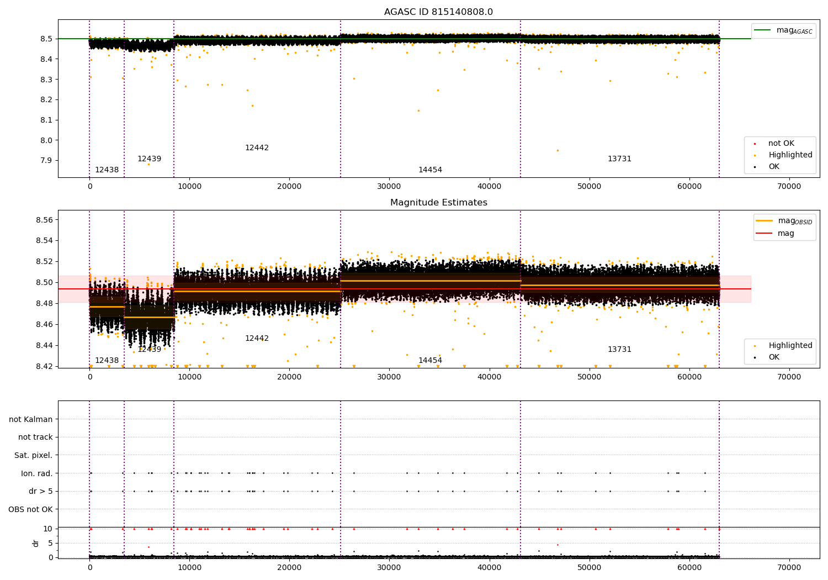Click obsid label 13731 in the Magnitude Estimates plot

click(619, 350)
